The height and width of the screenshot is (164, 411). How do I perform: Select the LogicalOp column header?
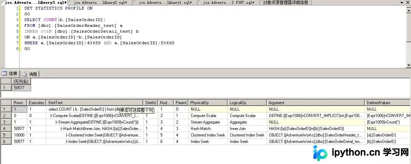tap(247, 102)
